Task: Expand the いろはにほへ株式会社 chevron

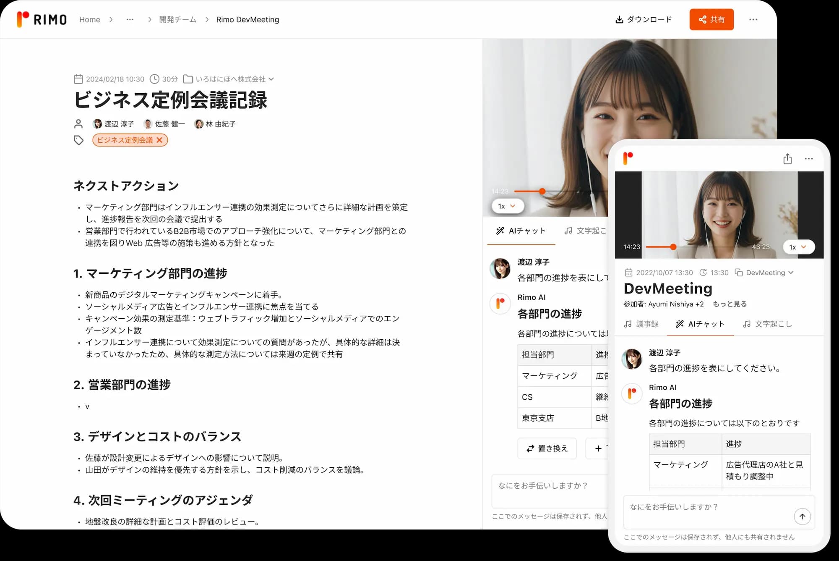Action: pyautogui.click(x=272, y=79)
